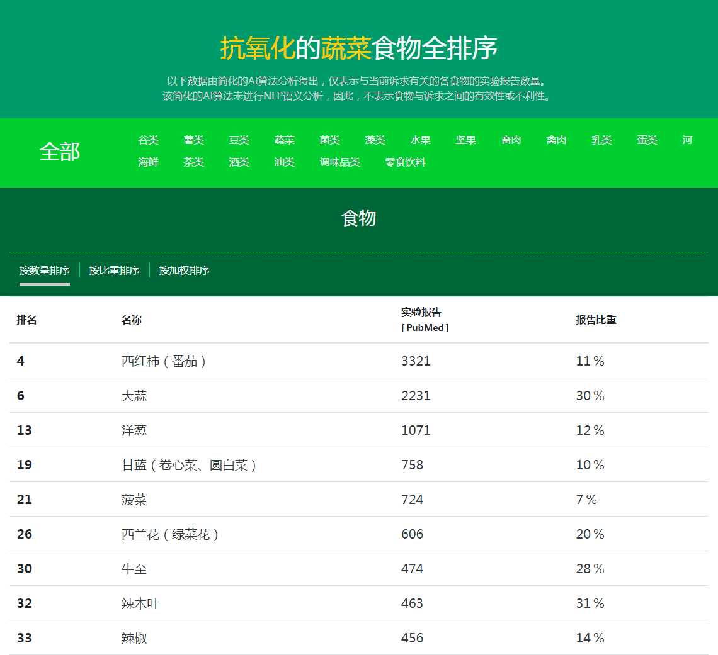Open the 西兰花（绿菜花）entry
Screen dimensions: 718x655
[x=170, y=534]
